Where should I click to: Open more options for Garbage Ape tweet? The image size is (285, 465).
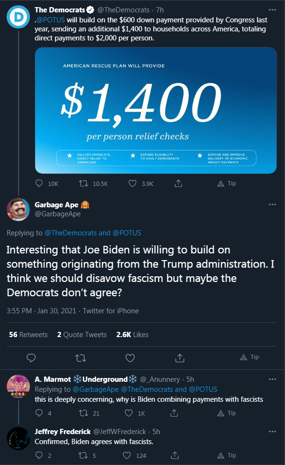point(272,204)
